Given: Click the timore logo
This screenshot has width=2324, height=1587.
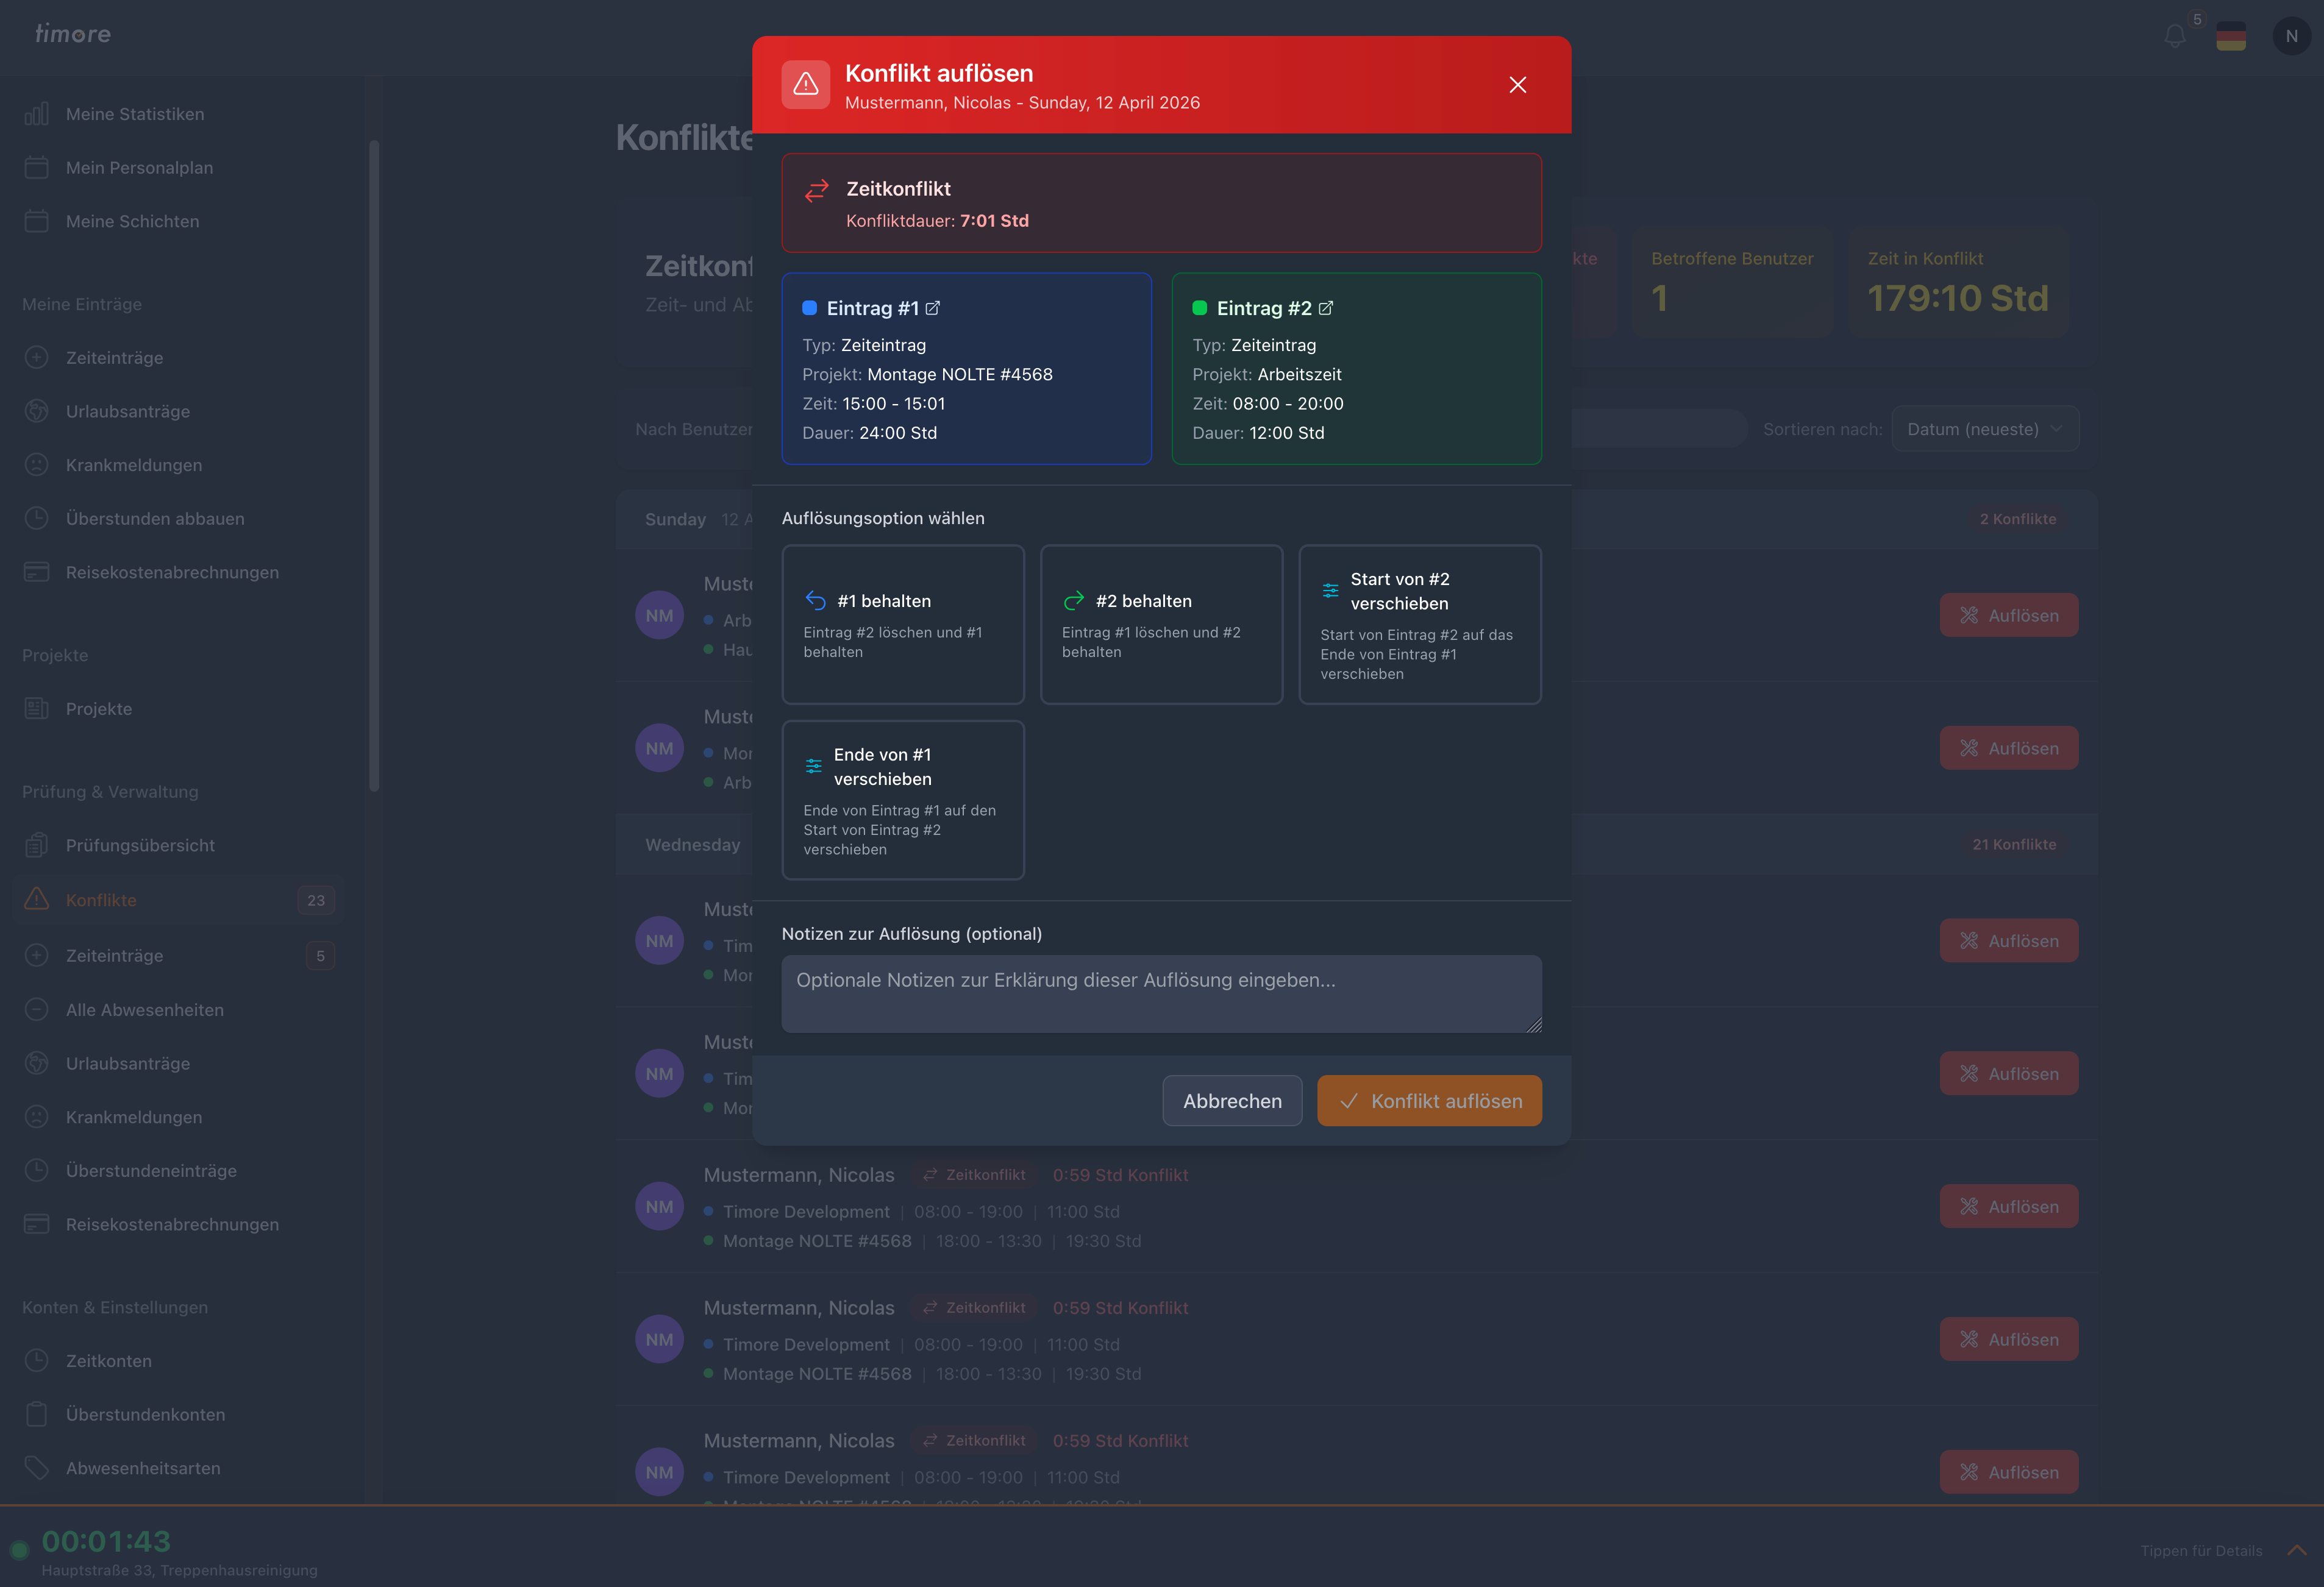Looking at the screenshot, I should coord(73,34).
